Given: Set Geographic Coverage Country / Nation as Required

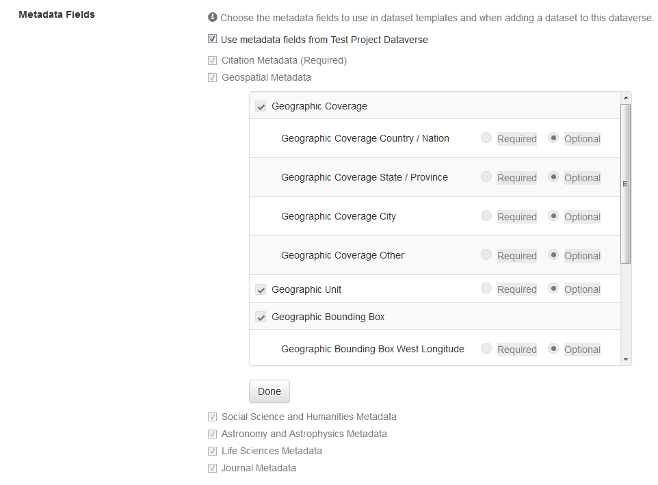Looking at the screenshot, I should point(486,137).
